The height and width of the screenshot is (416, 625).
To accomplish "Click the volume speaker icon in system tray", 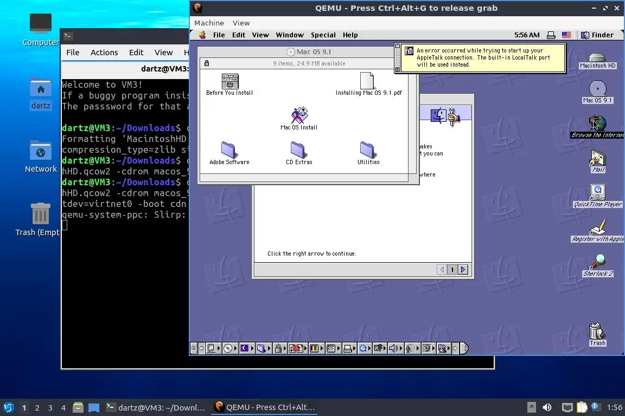I will point(547,407).
